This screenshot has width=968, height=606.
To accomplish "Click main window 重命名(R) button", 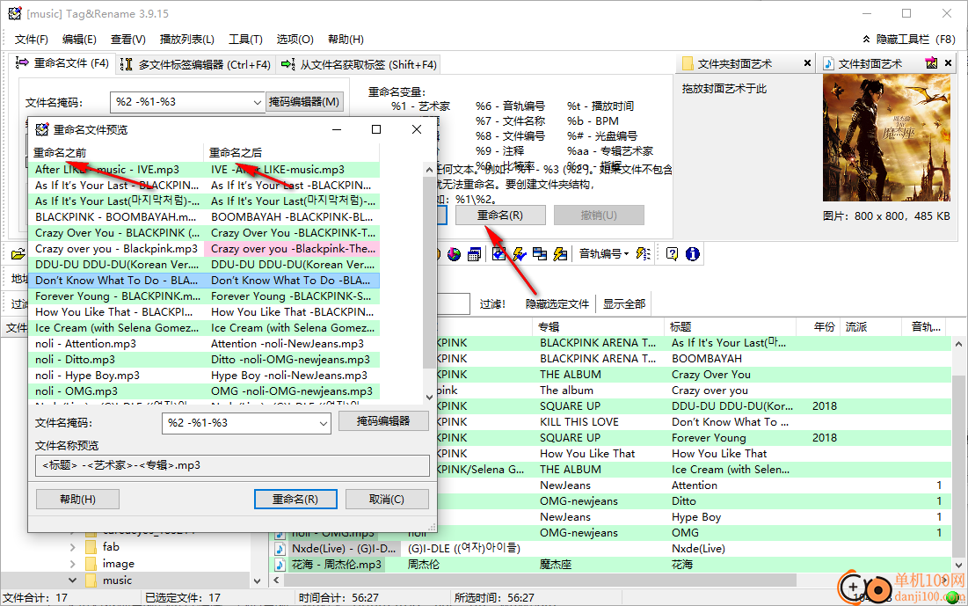I will 500,215.
